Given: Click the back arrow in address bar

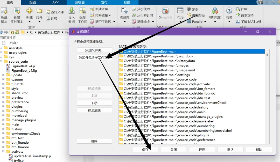Looking at the screenshot, I should click(x=2, y=32).
